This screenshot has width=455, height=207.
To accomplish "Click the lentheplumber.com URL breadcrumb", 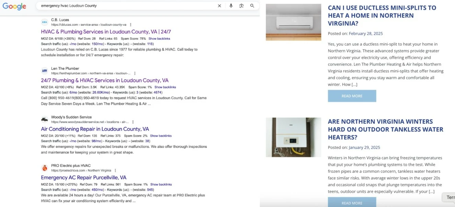I will (91, 73).
